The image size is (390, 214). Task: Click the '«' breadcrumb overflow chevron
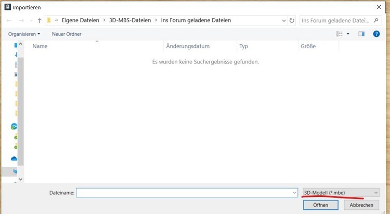click(57, 20)
